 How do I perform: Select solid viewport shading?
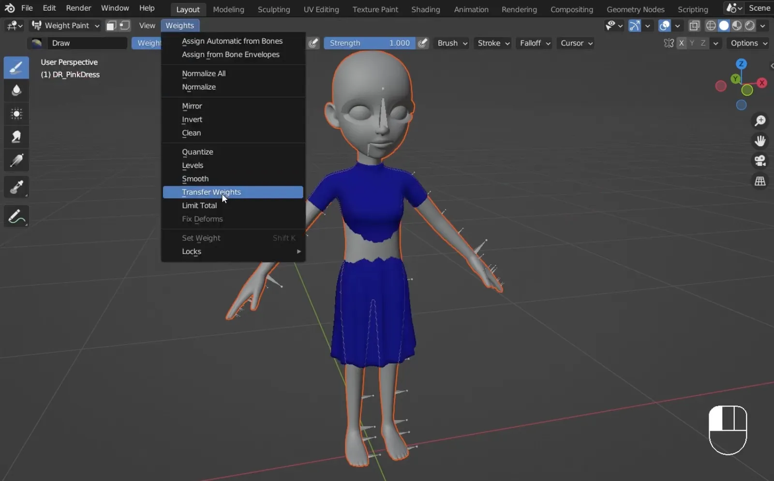click(x=724, y=26)
